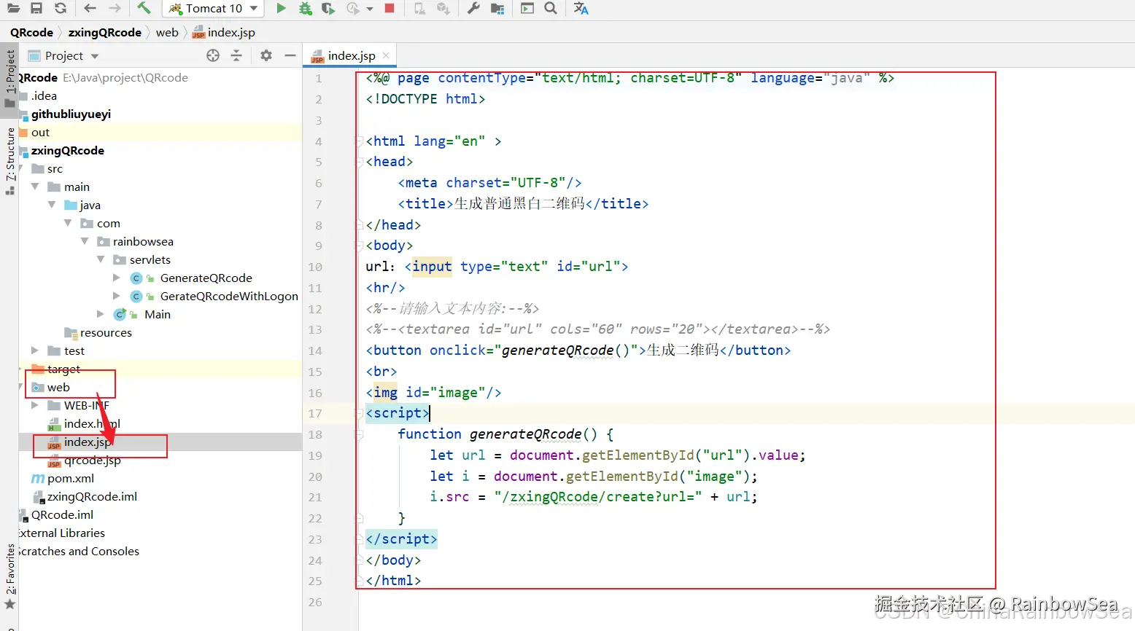Screen dimensions: 1135x631
Task: Open settings via the wrench icon
Action: [x=473, y=9]
